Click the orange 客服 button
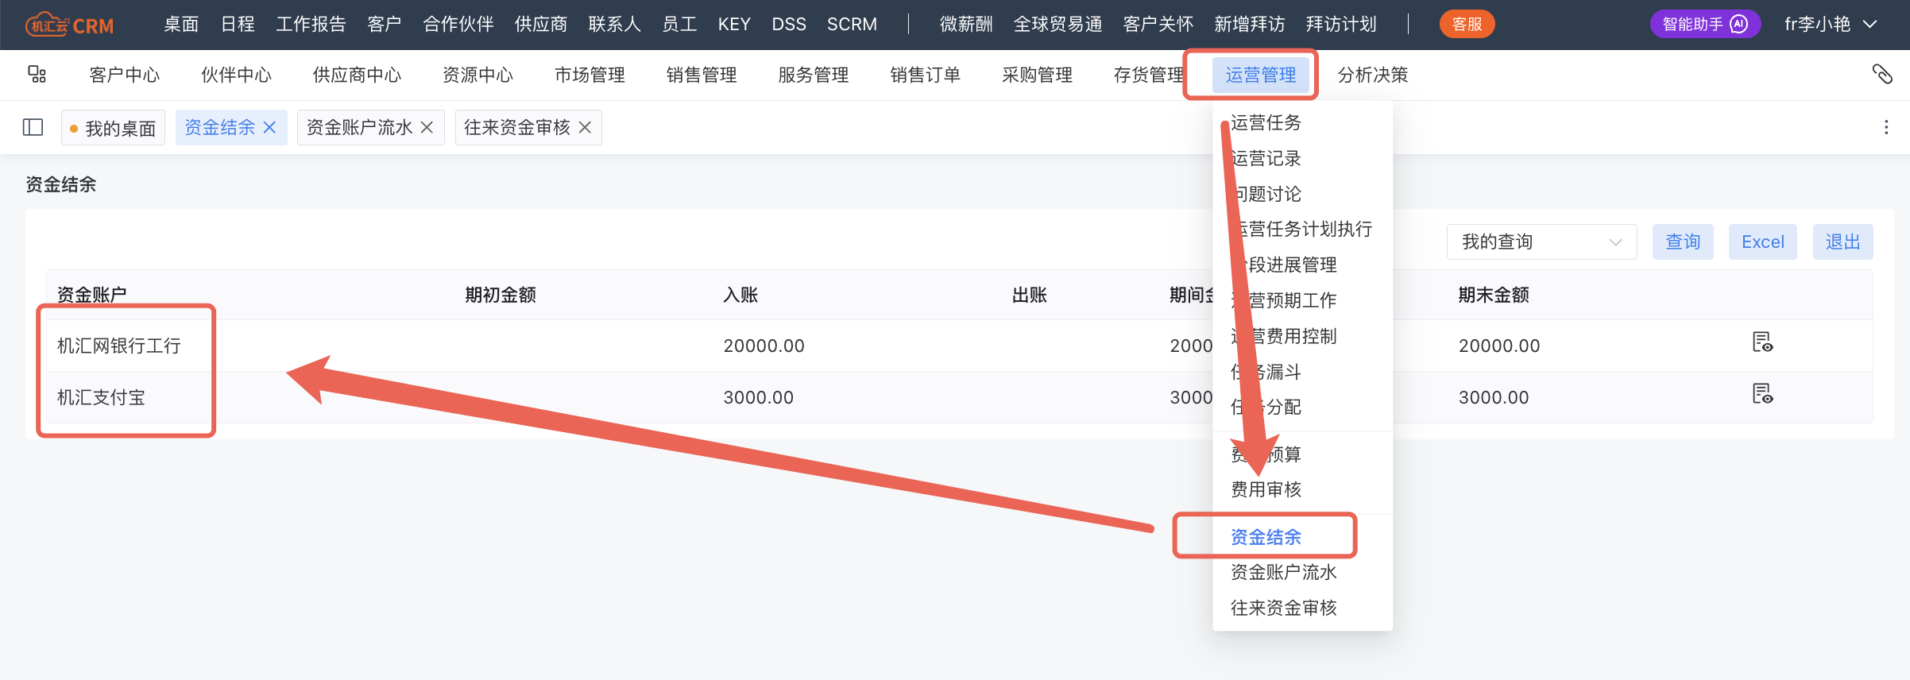The height and width of the screenshot is (680, 1910). 1467,24
